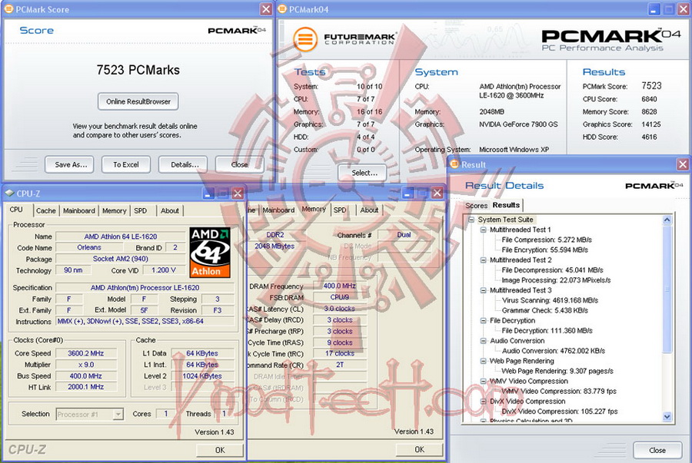Screen dimensions: 692x463
Task: Select File Encryption: 55.594 MB/s row
Action: tap(544, 250)
